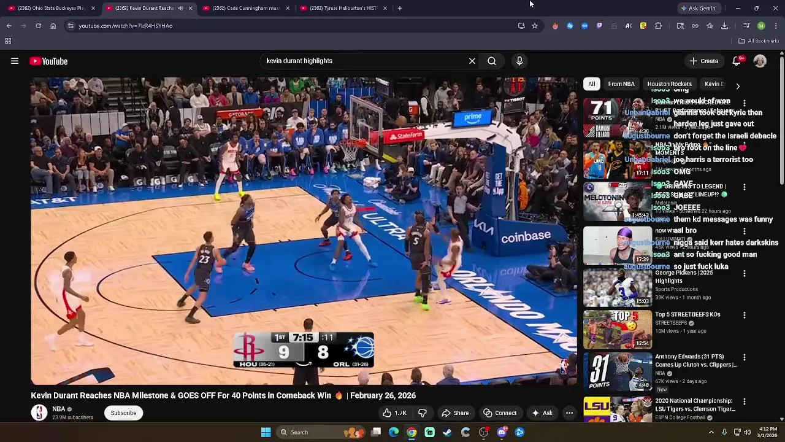Image resolution: width=785 pixels, height=442 pixels.
Task: Open the Connect button under the video
Action: click(500, 413)
